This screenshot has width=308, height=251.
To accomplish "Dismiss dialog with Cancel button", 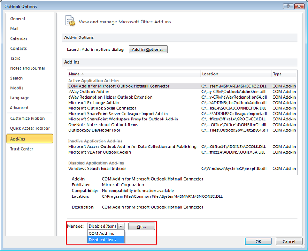I will 289,241.
